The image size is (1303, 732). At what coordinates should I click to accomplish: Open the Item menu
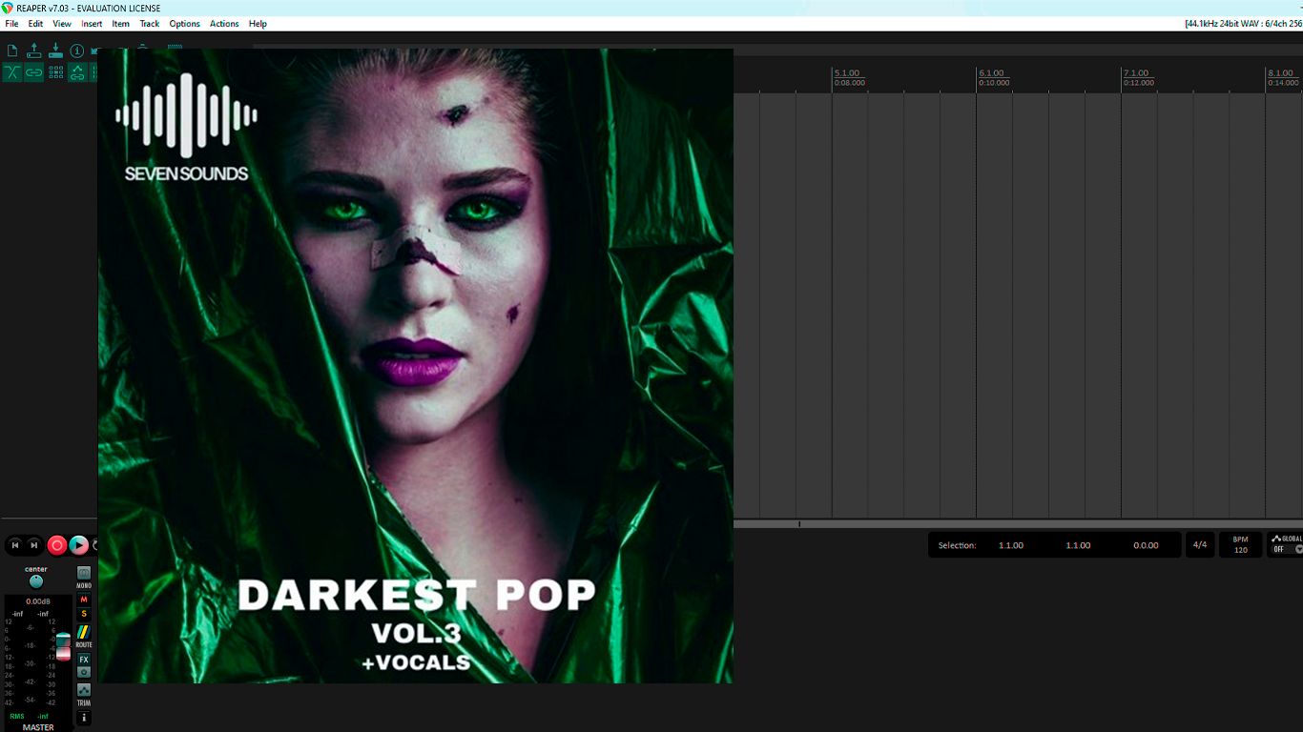coord(120,24)
